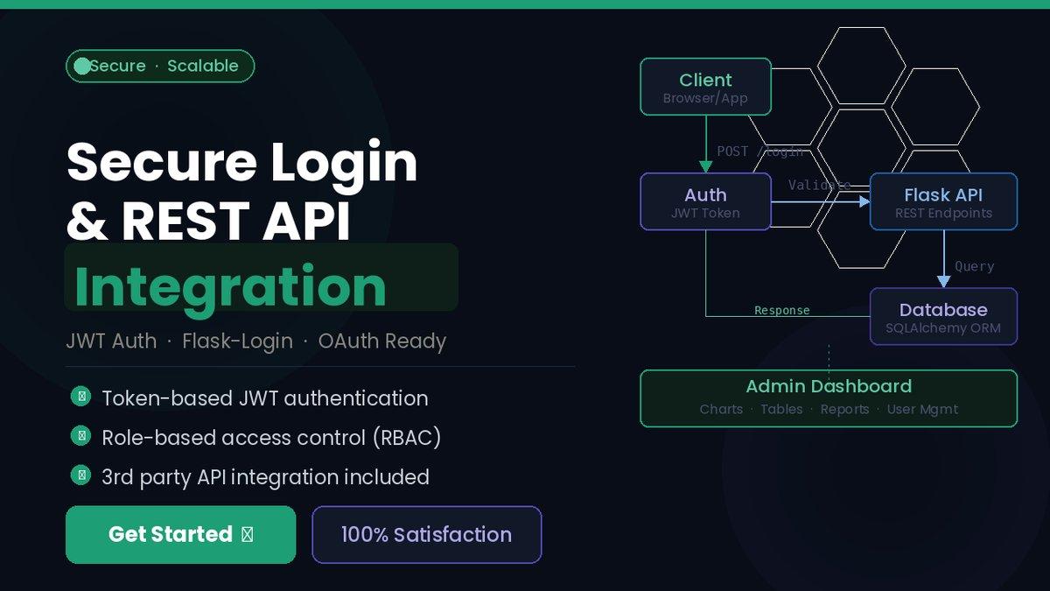The height and width of the screenshot is (591, 1050).
Task: Select the Client Browser/App diagram box
Action: pyautogui.click(x=705, y=87)
